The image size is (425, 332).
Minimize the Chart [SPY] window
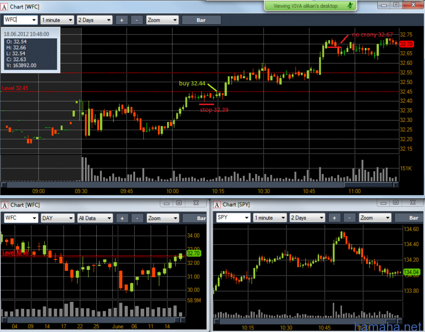pyautogui.click(x=383, y=203)
